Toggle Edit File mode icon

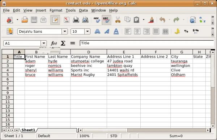(55, 20)
